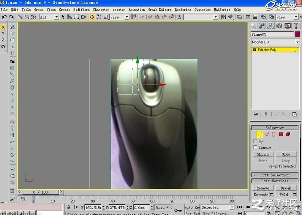302x215 pixels.
Task: Open the Hierarchy command panel tab
Action: click(270, 26)
